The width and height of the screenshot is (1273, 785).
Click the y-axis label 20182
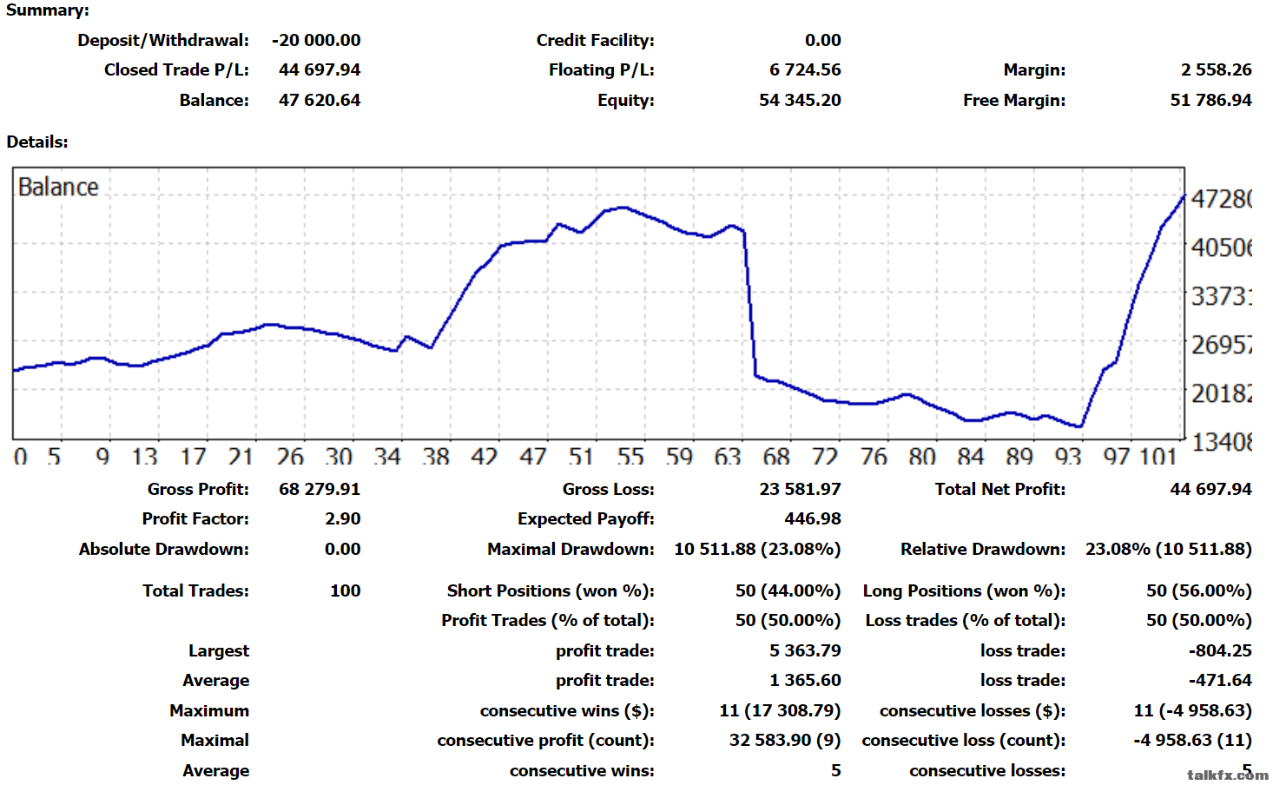[1222, 393]
